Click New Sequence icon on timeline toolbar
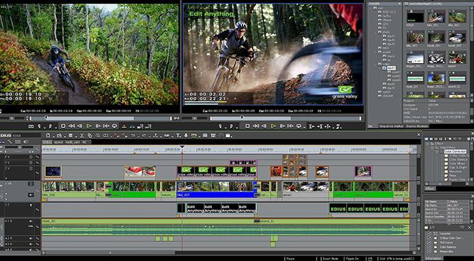Screen dimensions: 474x261 pos(48,136)
